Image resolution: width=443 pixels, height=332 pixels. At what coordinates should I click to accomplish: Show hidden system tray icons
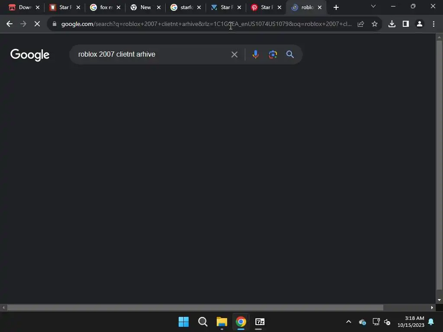tap(349, 322)
